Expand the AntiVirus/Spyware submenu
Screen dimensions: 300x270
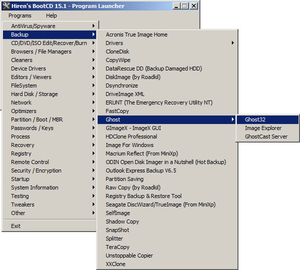pos(50,26)
